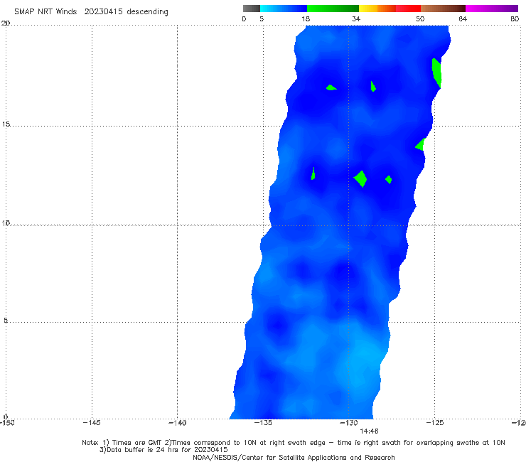Click the title 'SMAP NRT Winds 20230415 descending'

coord(91,11)
